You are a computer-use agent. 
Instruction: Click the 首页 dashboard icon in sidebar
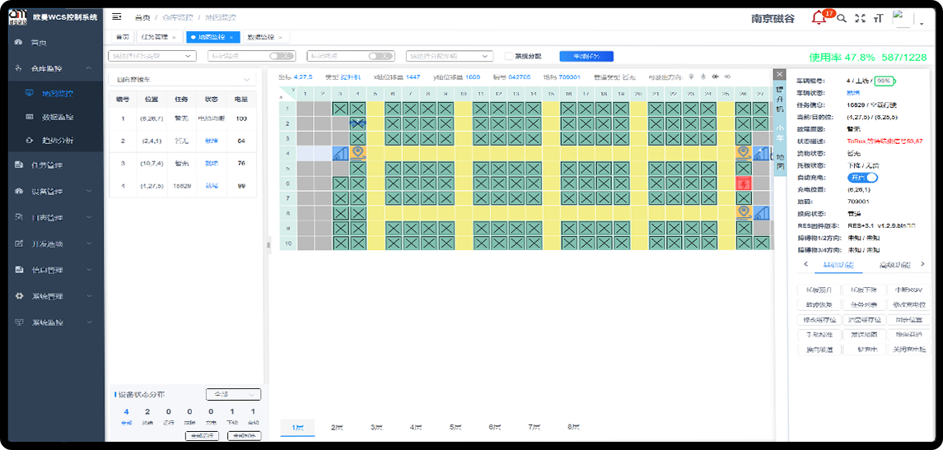[19, 43]
